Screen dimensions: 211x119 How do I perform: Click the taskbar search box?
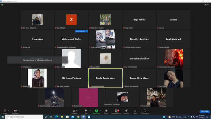click(24, 117)
